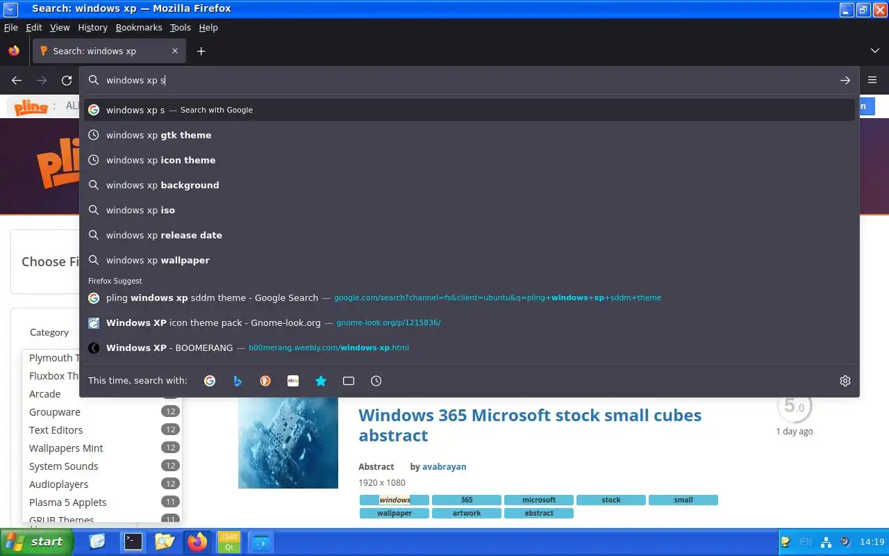This screenshot has height=556, width=889.
Task: Open the file manager folder icon in taskbar
Action: [x=165, y=541]
